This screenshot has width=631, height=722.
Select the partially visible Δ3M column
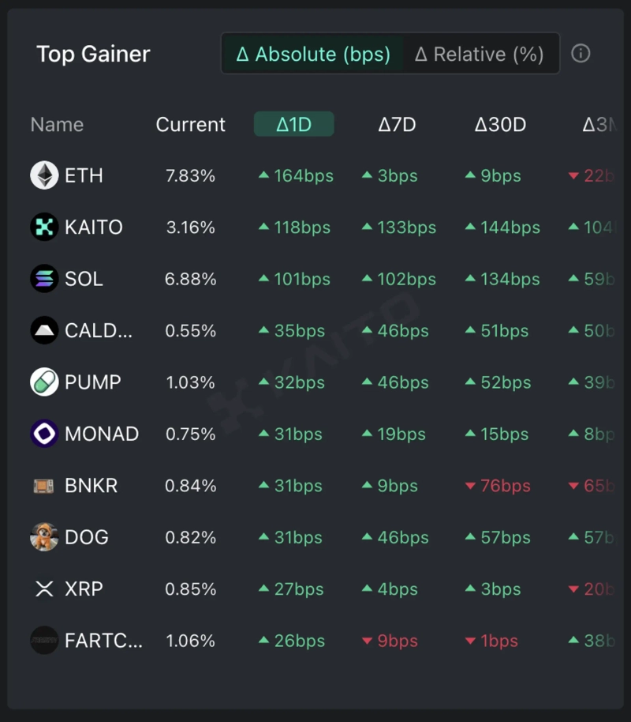tap(599, 125)
